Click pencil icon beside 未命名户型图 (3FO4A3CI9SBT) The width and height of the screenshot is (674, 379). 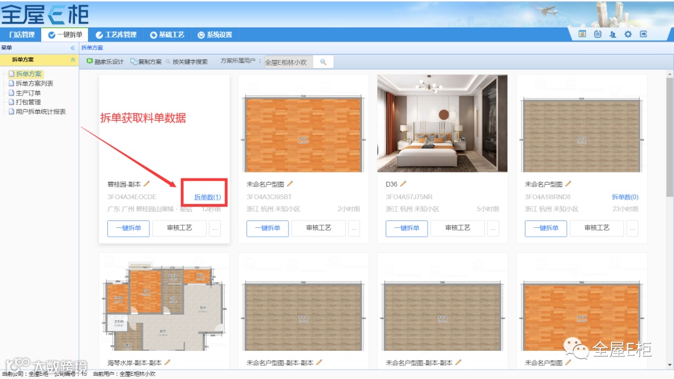pyautogui.click(x=290, y=184)
